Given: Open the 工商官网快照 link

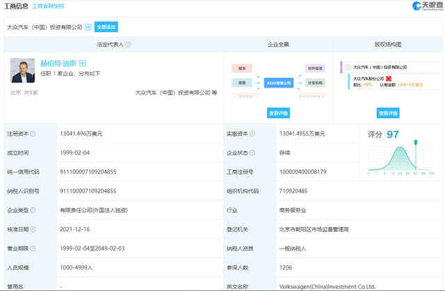Looking at the screenshot, I should (48, 6).
